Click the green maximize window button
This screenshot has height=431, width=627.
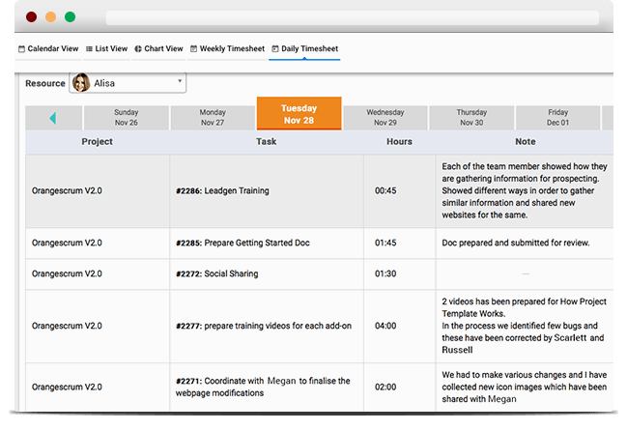[70, 16]
